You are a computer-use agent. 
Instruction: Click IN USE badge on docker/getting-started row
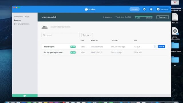click(x=73, y=52)
